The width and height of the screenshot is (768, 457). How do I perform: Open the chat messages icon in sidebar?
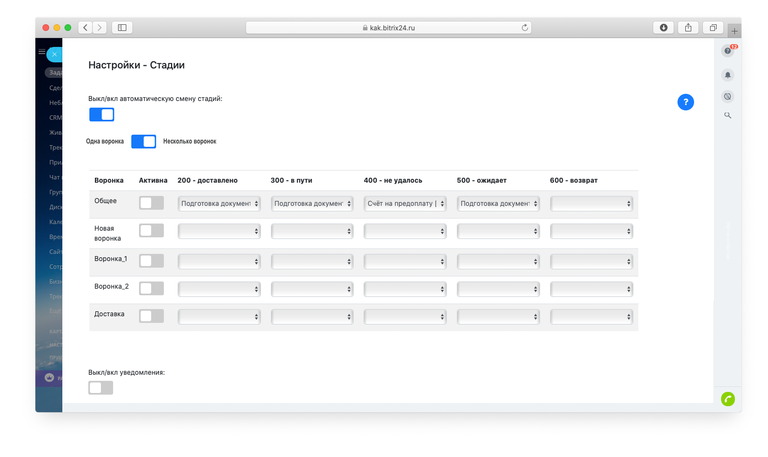click(728, 97)
